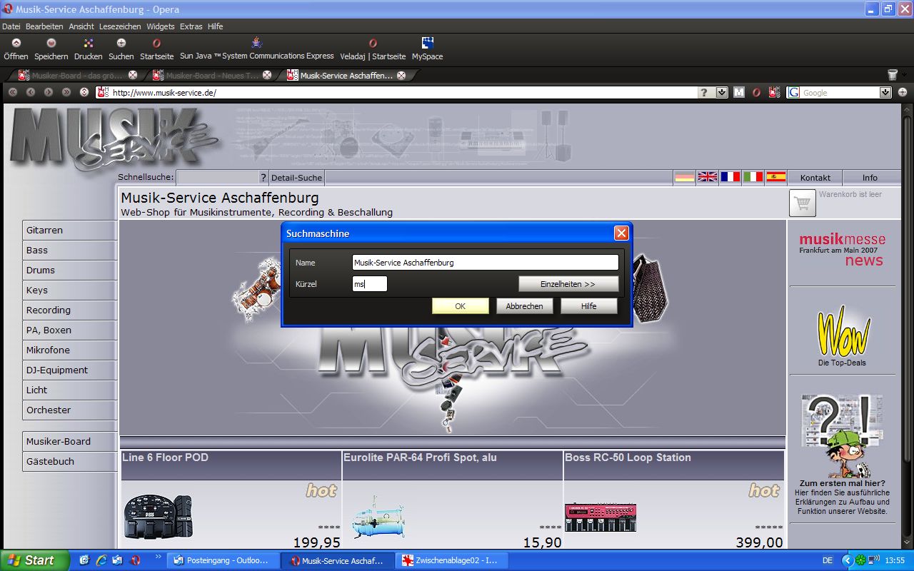Open the Google search engine dropdown
The image size is (914, 571).
(885, 92)
